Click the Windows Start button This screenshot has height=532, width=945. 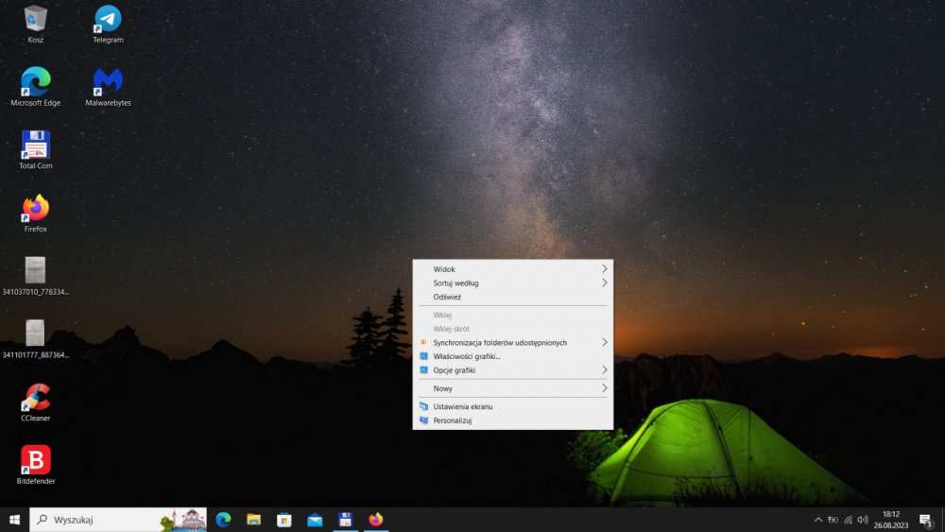[x=14, y=520]
